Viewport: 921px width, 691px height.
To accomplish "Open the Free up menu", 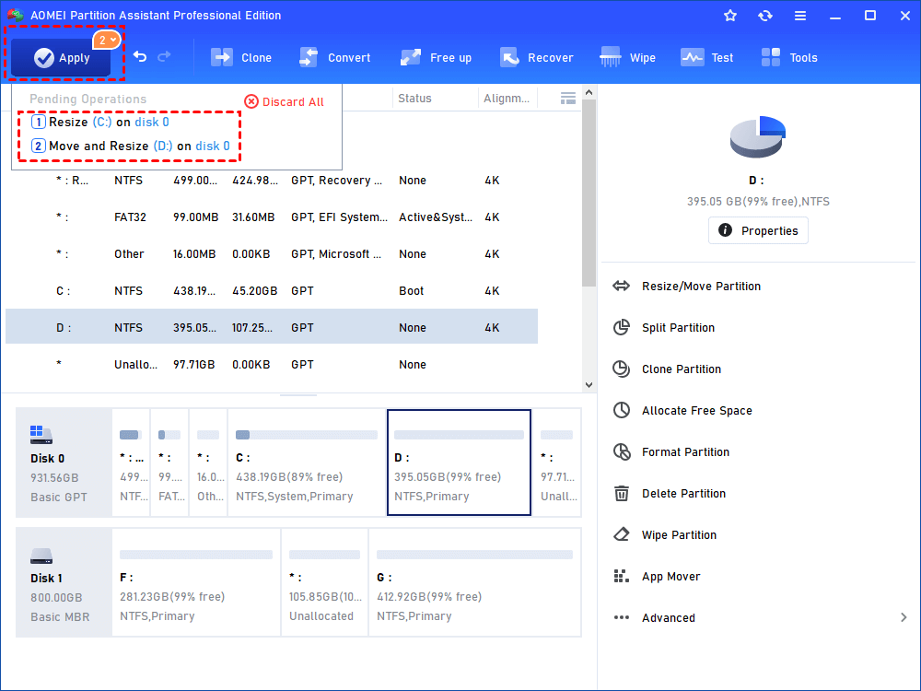I will pyautogui.click(x=436, y=57).
